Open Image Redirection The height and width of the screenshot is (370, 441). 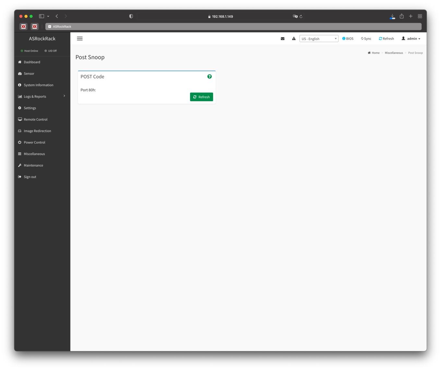(x=37, y=131)
